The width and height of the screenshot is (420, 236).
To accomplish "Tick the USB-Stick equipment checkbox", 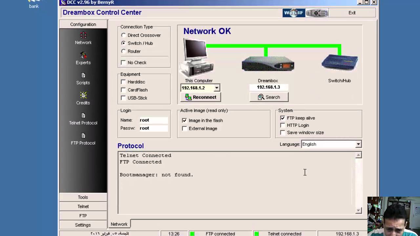I will click(123, 98).
